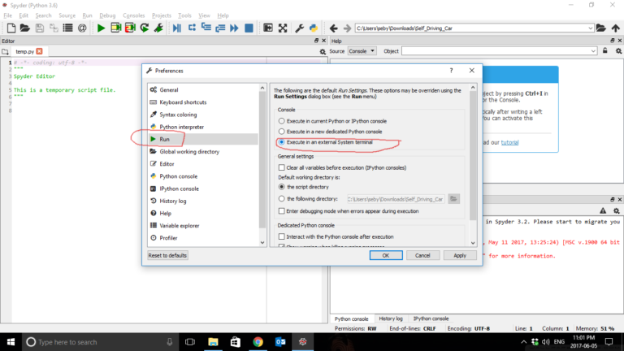Go forward with right arrow icon
This screenshot has width=624, height=351.
click(348, 28)
